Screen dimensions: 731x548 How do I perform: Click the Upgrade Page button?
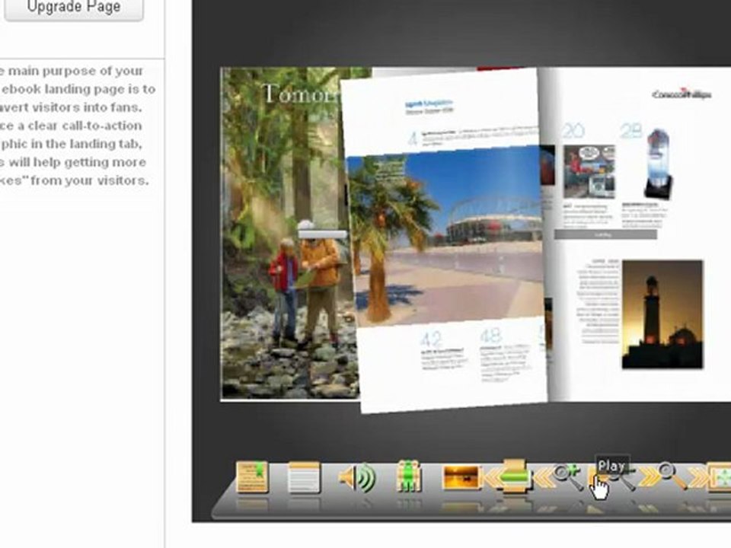(x=74, y=8)
